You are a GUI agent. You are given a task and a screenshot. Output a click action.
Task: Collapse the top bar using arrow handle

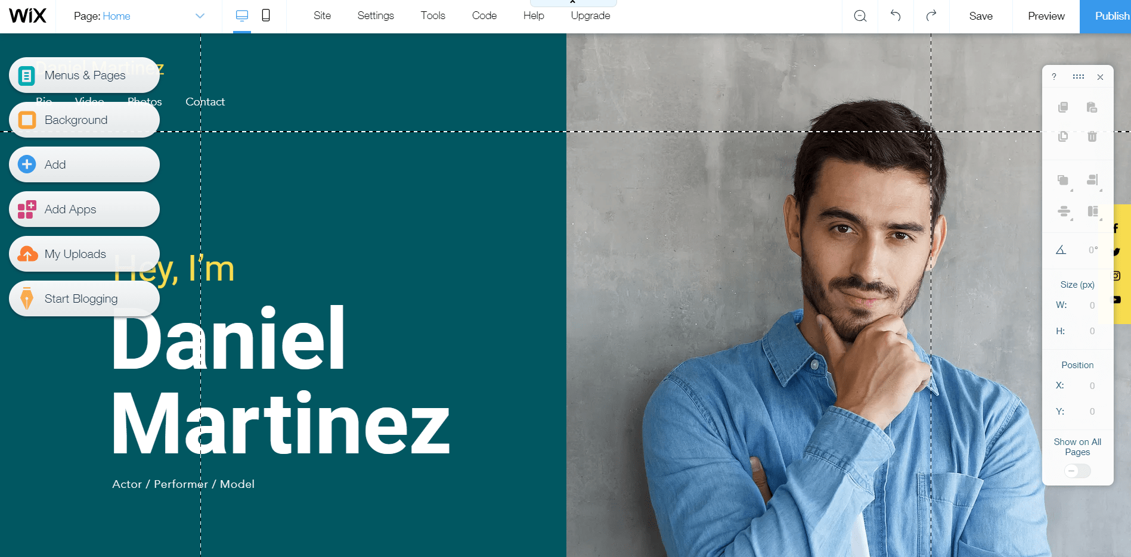573,3
